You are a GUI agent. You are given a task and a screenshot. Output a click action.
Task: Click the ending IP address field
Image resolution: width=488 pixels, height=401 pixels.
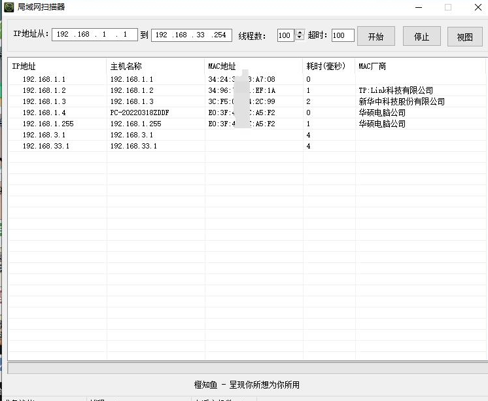coord(192,35)
